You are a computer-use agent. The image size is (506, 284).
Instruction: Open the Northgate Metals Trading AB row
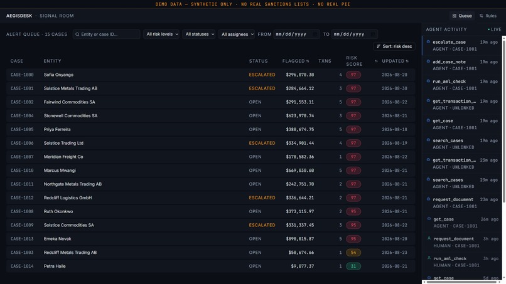(210, 184)
